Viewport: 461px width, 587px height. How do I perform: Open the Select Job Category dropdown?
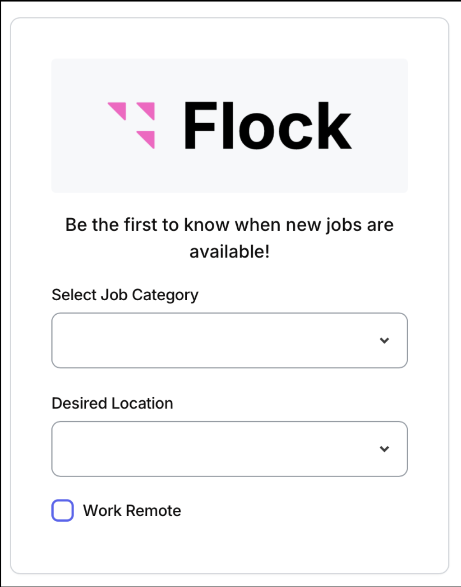pyautogui.click(x=217, y=340)
